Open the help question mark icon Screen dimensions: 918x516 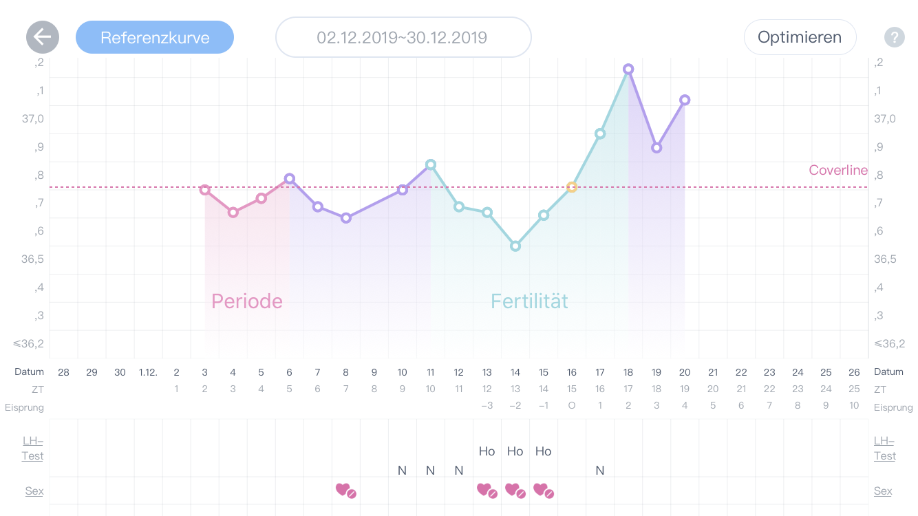click(894, 37)
